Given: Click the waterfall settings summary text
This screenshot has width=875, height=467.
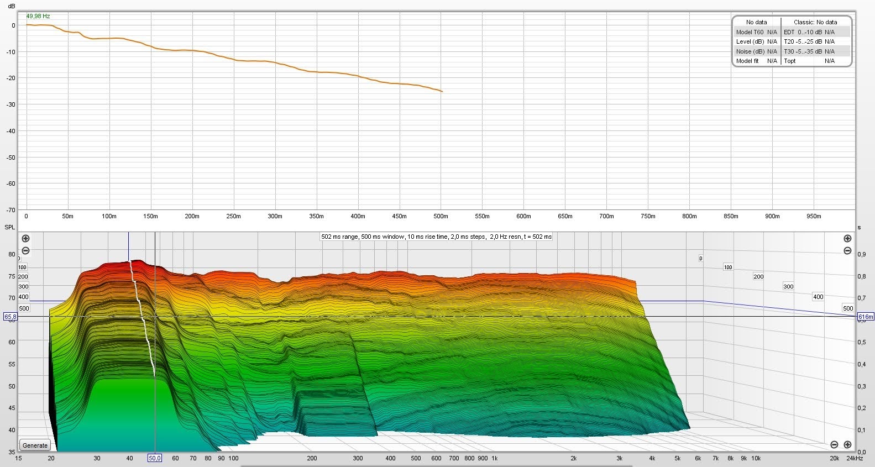Looking at the screenshot, I should point(437,237).
